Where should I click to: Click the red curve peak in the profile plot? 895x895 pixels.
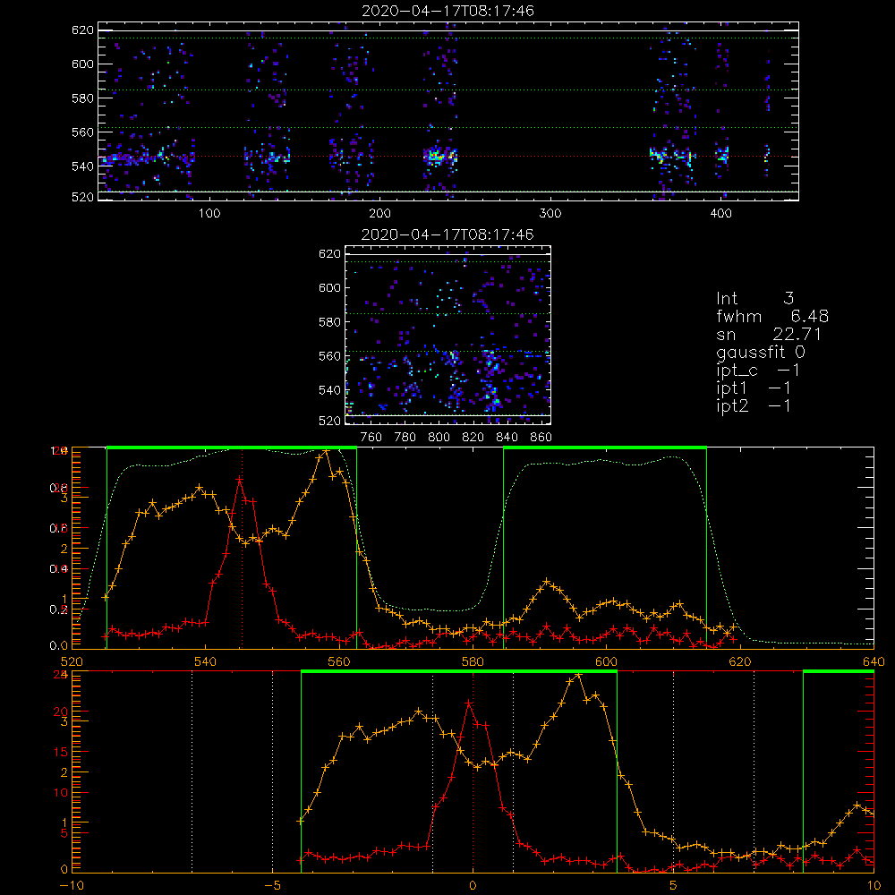[x=240, y=480]
